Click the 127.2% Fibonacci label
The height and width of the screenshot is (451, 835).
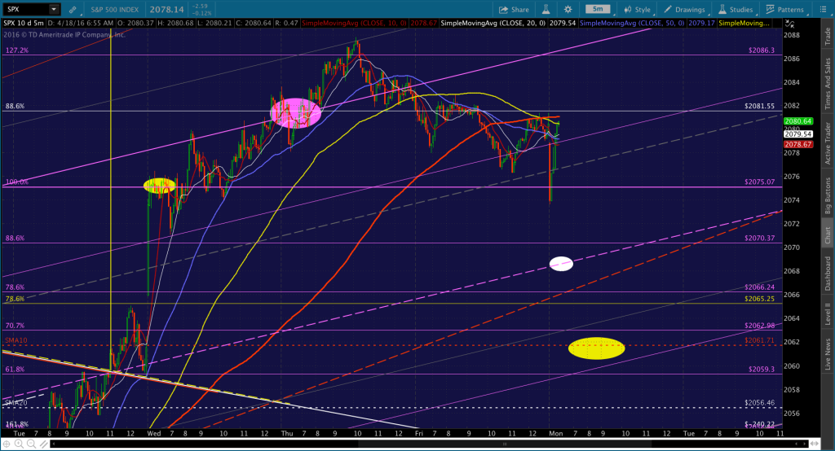[17, 50]
